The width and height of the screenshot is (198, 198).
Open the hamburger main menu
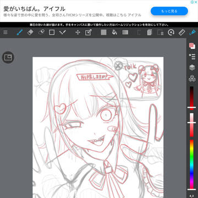(x=5, y=32)
